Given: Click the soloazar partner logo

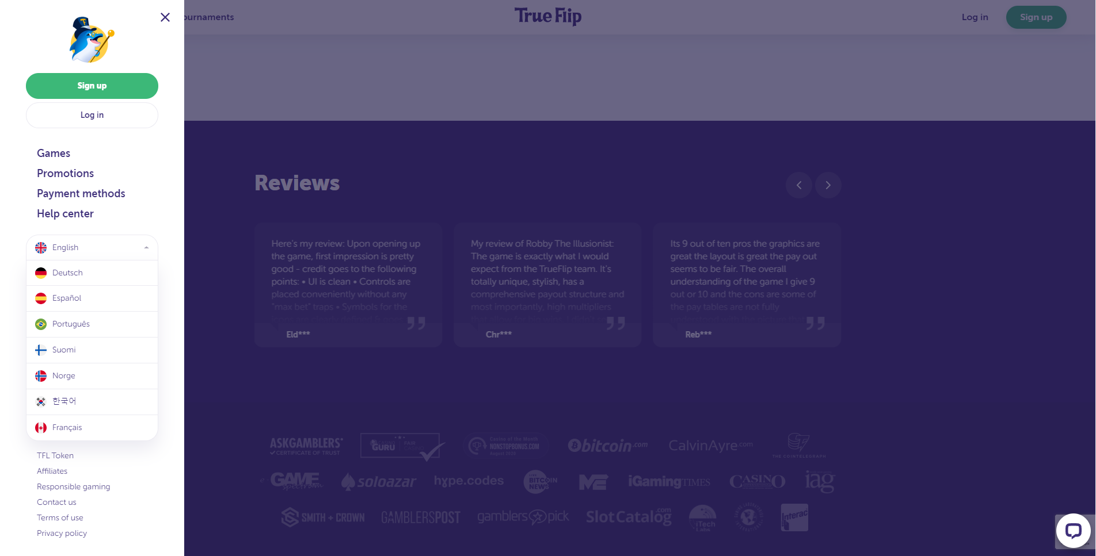Looking at the screenshot, I should click(378, 482).
